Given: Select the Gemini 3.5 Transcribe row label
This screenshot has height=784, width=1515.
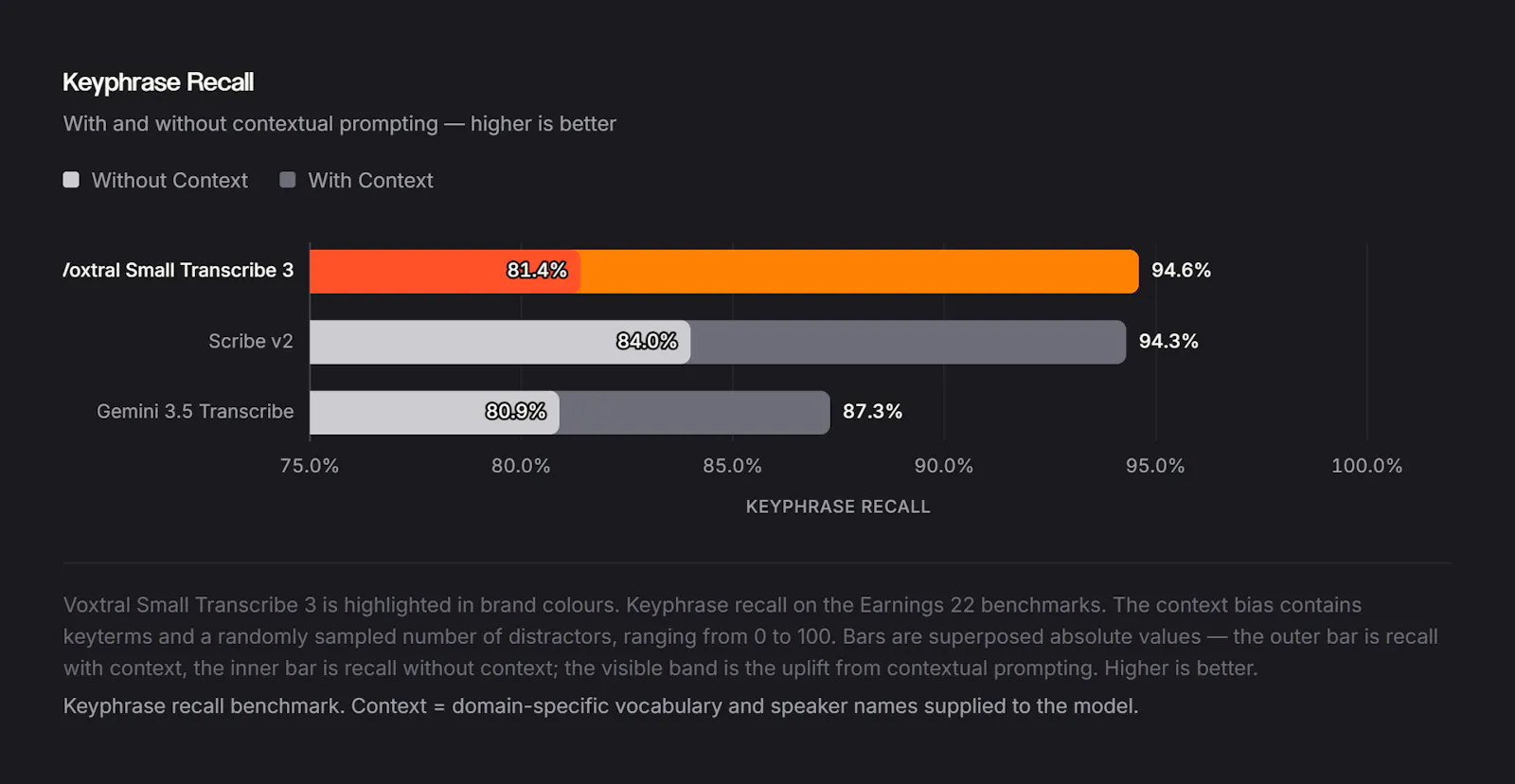Looking at the screenshot, I should coord(195,411).
